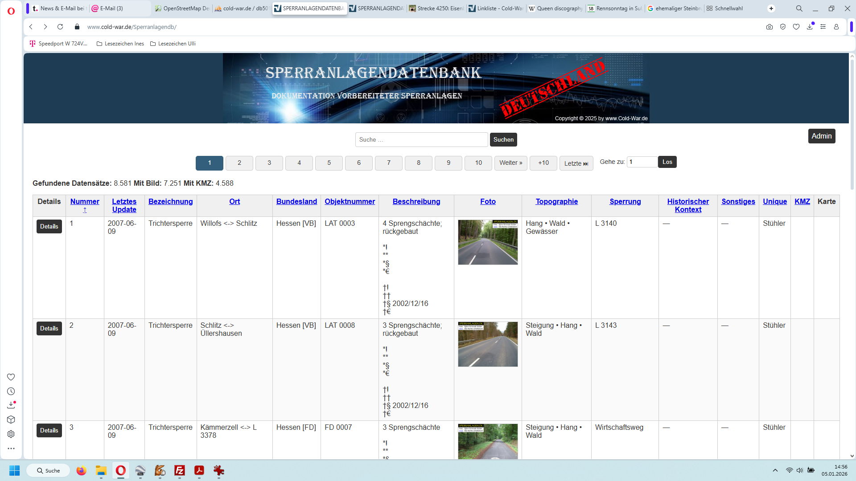Screen dimensions: 856x481
Task: Open Opera history clock in sidebar
Action: click(x=11, y=391)
